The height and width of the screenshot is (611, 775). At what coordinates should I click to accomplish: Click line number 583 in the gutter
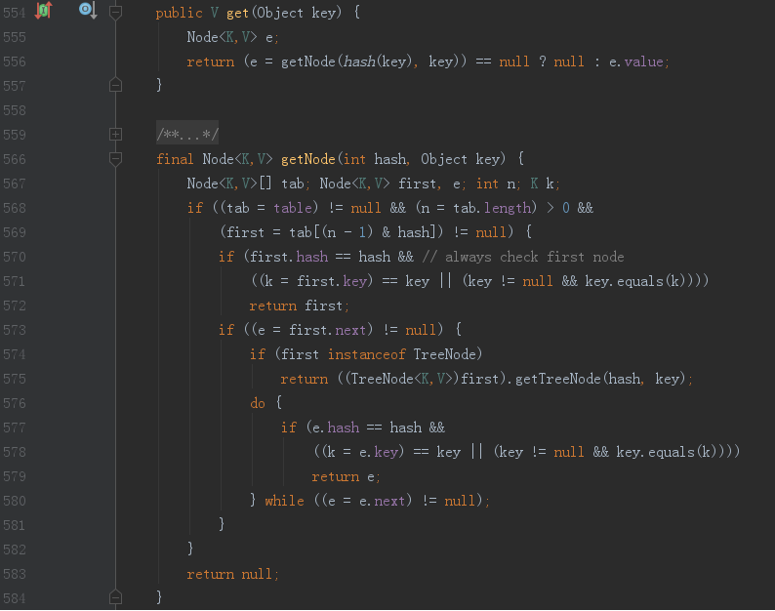coord(15,575)
